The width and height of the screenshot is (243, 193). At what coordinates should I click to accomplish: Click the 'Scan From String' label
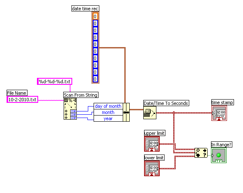[81, 95]
